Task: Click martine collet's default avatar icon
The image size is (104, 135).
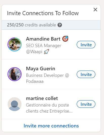Action: point(14,104)
